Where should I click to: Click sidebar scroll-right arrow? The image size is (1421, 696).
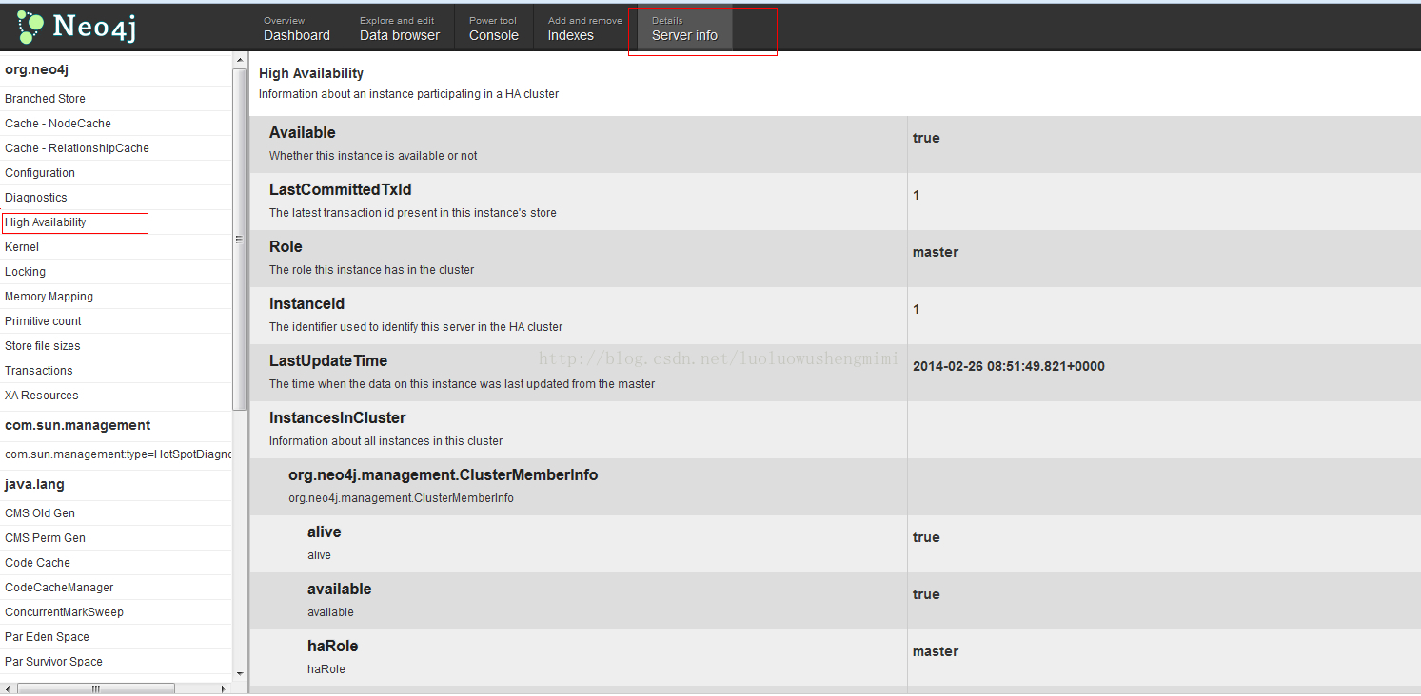pyautogui.click(x=224, y=688)
